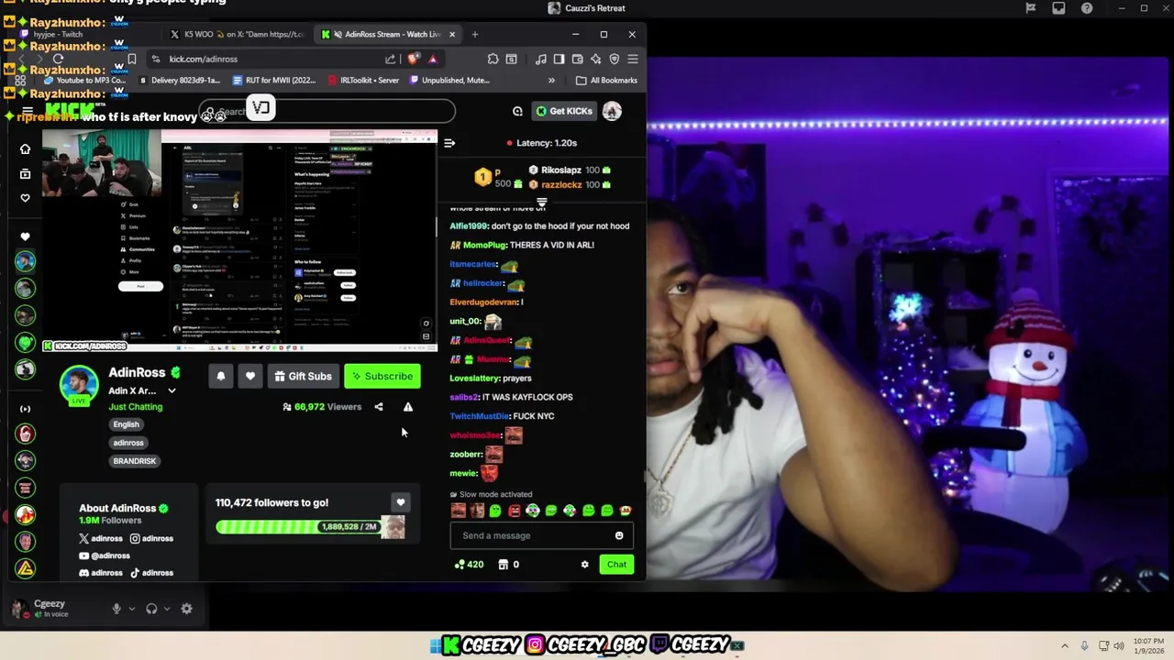The width and height of the screenshot is (1174, 660).
Task: Open IRLToolkit Server bookmark
Action: point(363,81)
